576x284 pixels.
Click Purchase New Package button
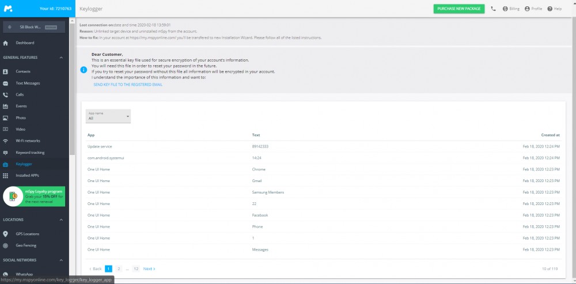point(459,9)
